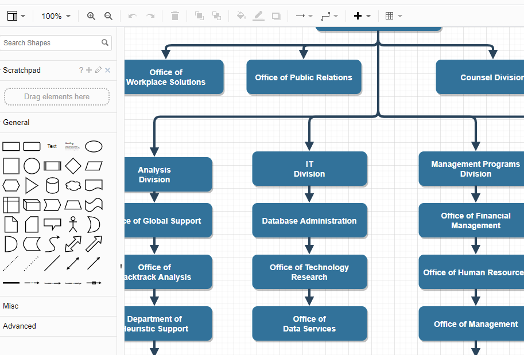Open the zoom 100% dropdown
This screenshot has width=524, height=355.
click(x=56, y=16)
